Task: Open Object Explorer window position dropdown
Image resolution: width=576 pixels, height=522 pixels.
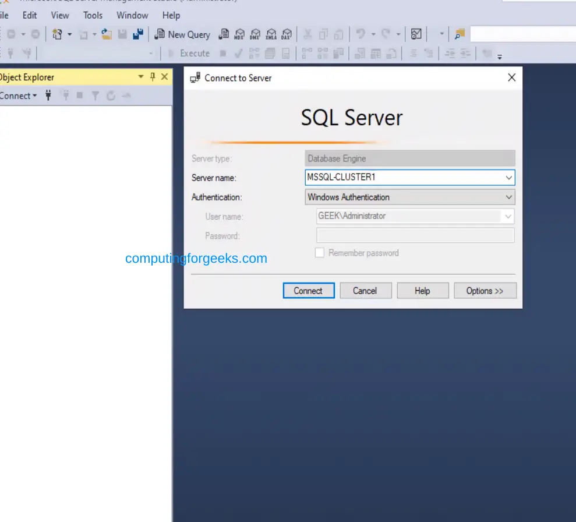Action: 141,77
